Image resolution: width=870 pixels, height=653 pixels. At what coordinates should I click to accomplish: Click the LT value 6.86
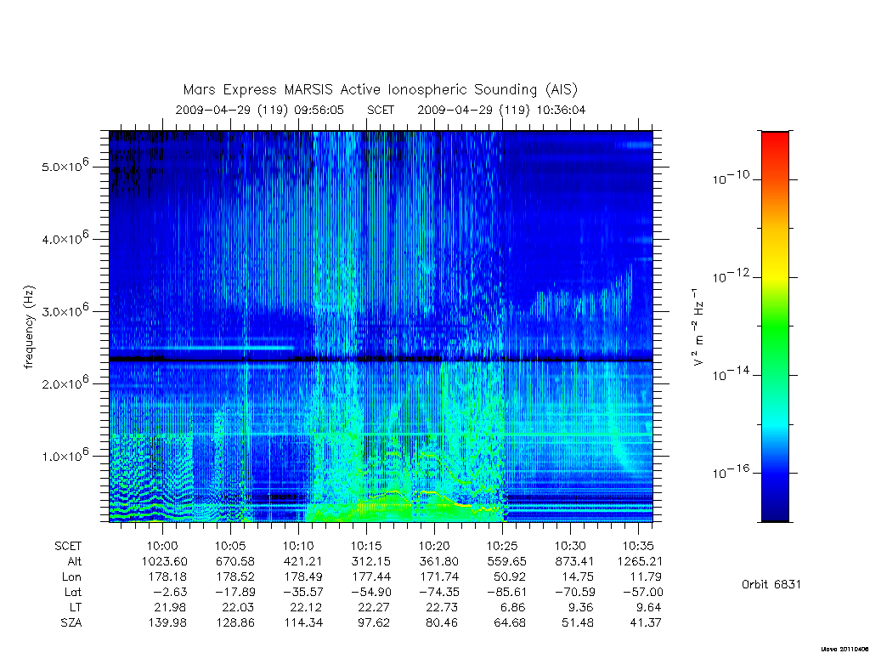(510, 607)
